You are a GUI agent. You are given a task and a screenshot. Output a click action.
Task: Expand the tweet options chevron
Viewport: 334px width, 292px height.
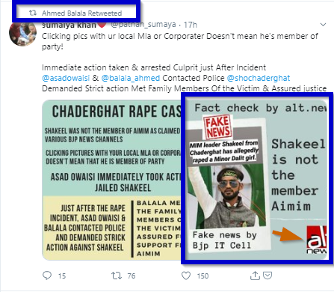point(323,25)
